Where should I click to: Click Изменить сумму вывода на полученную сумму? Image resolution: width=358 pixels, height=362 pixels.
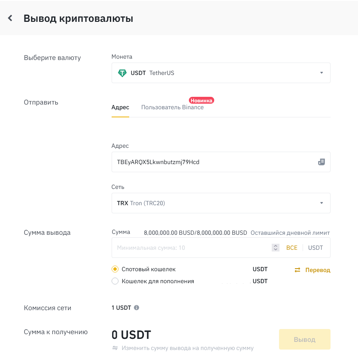click(188, 348)
